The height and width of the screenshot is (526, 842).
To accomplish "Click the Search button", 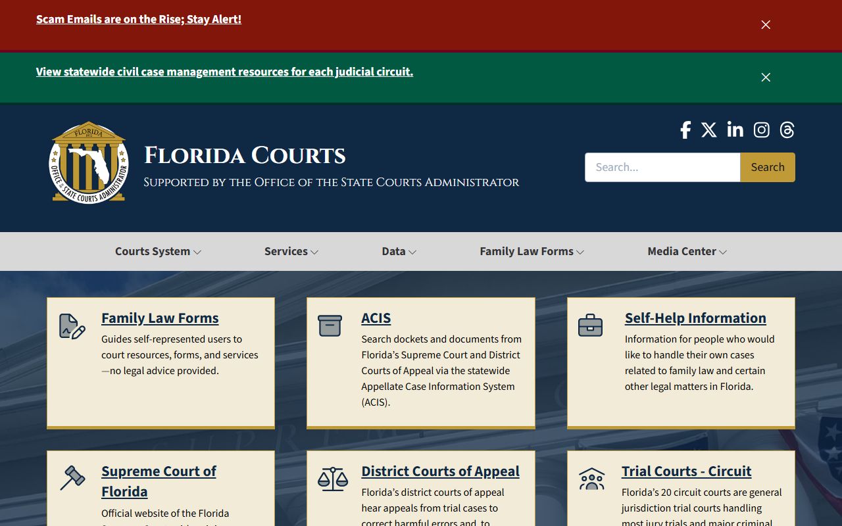I will click(x=768, y=168).
